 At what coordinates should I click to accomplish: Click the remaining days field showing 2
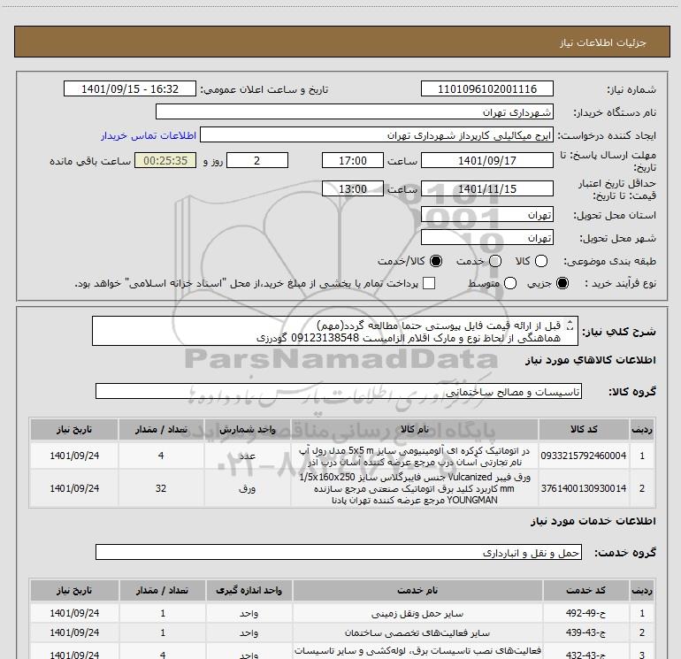tap(257, 160)
